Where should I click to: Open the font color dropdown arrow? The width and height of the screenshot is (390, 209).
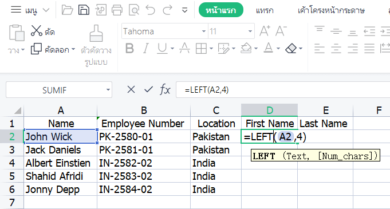tap(278, 49)
